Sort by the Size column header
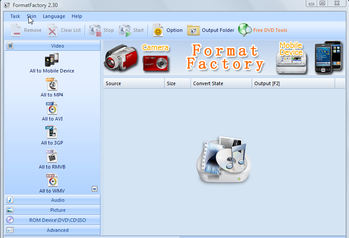Viewport: 349px width, 238px height. coord(177,83)
